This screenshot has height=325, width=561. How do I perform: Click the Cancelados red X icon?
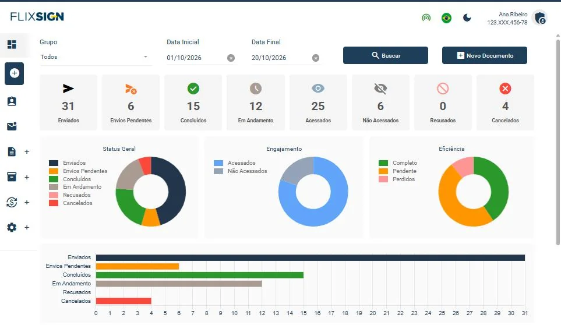coord(505,89)
